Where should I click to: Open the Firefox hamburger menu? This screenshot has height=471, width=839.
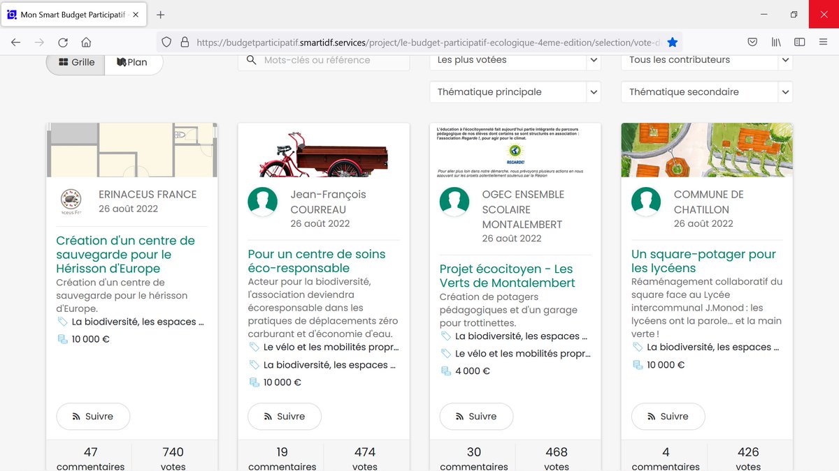coord(823,42)
